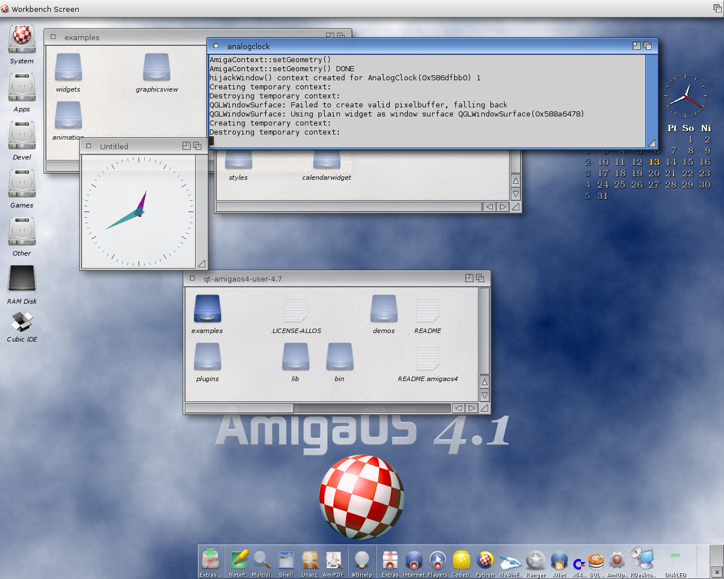Click the Untitled clock window title bar
Image resolution: width=724 pixels, height=579 pixels.
[144, 146]
